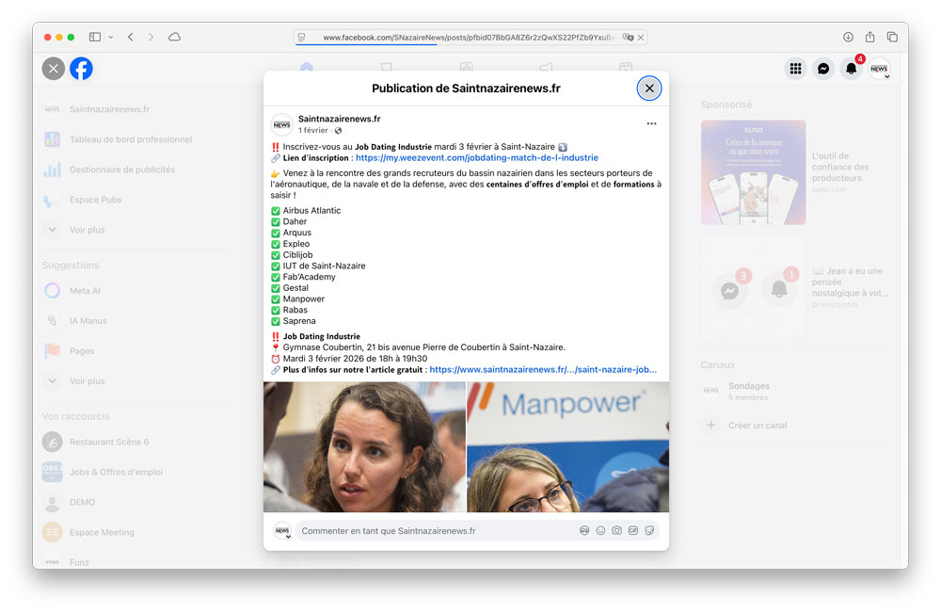Expand Safari sidebar options chevron
The width and height of the screenshot is (941, 612).
(111, 38)
